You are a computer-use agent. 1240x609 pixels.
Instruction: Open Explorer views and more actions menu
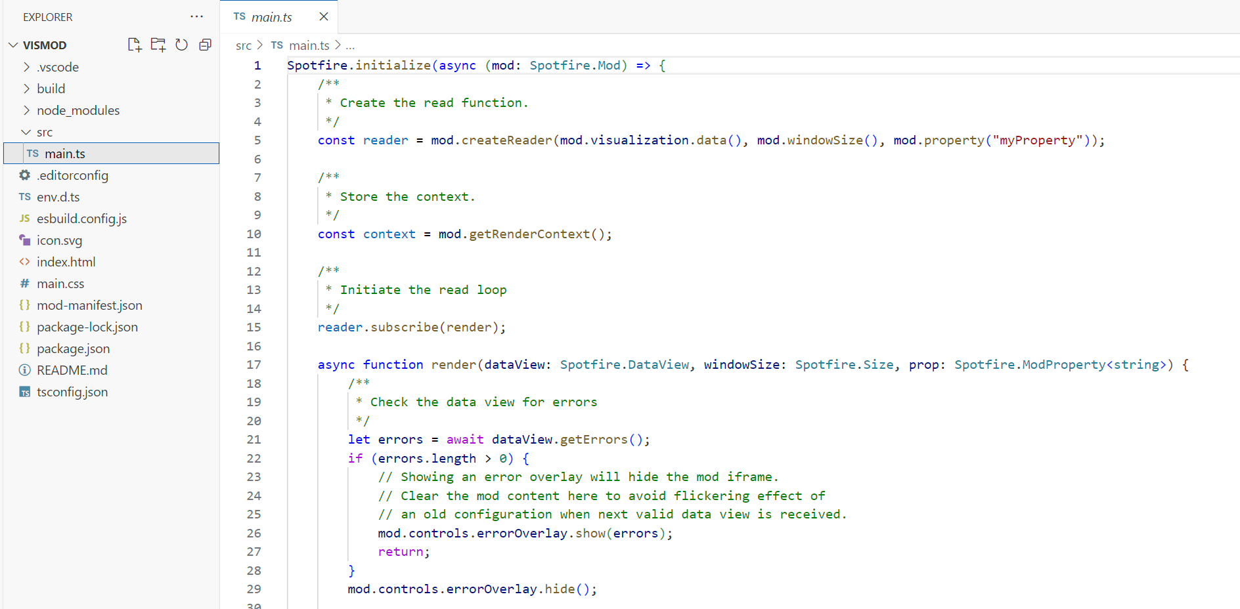196,16
